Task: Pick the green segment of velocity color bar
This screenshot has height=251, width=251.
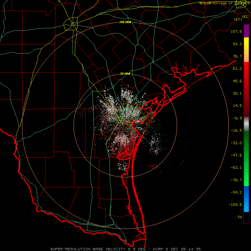Action: (x=246, y=158)
